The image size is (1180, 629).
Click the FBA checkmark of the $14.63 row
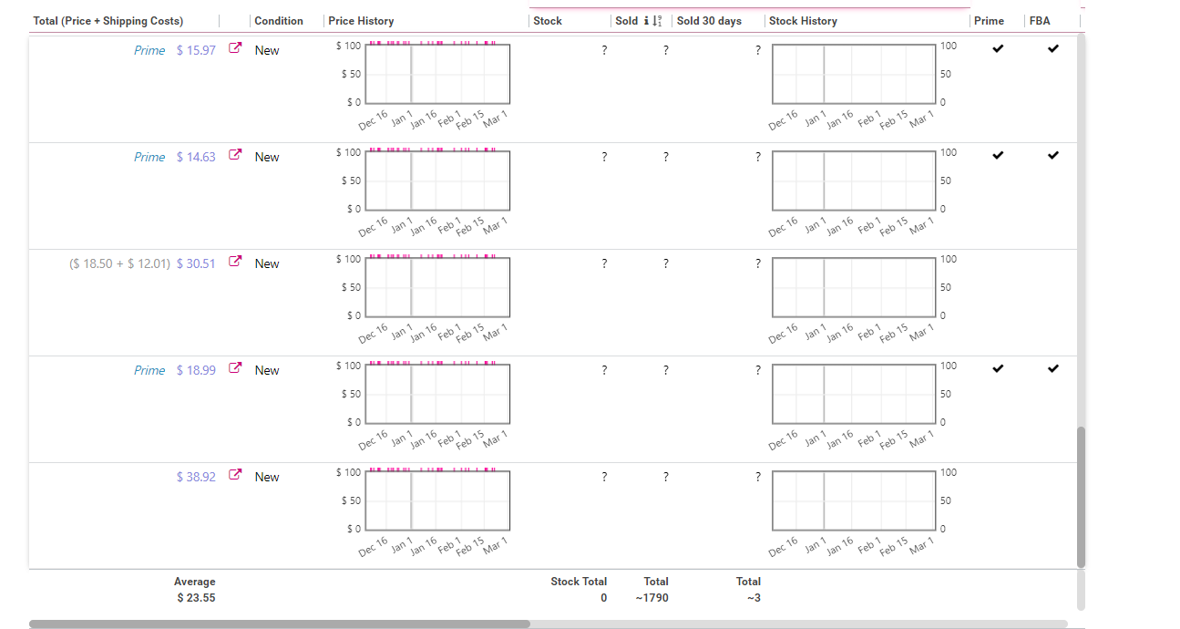pos(1053,155)
